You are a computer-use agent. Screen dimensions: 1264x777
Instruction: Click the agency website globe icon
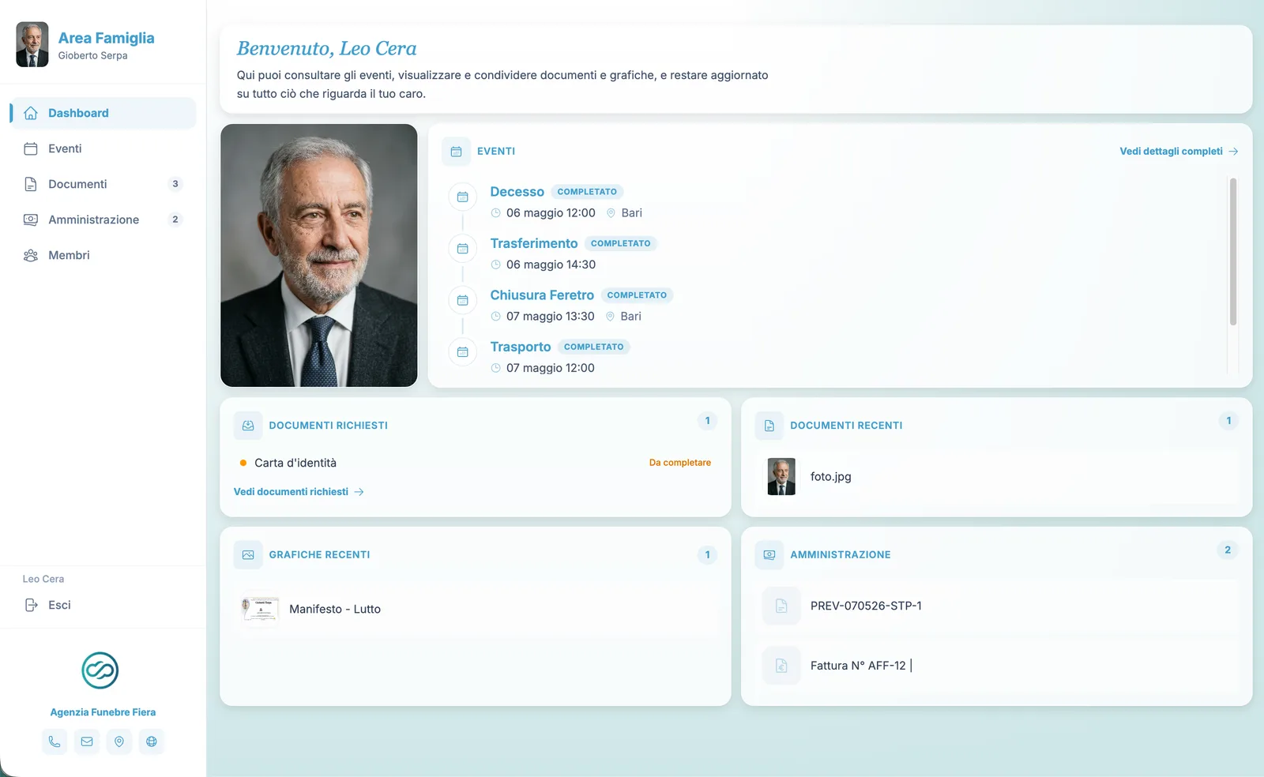click(152, 741)
